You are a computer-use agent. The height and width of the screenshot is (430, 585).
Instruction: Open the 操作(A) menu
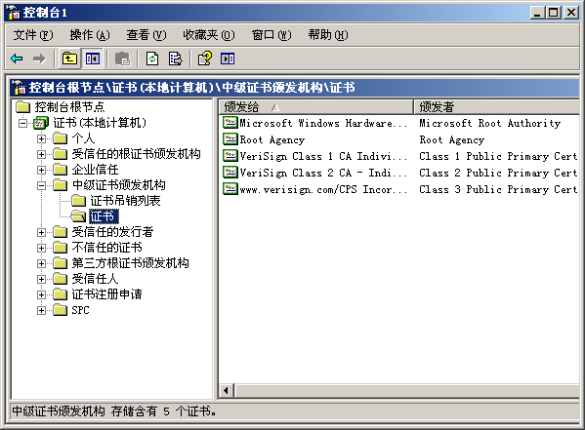click(x=90, y=35)
